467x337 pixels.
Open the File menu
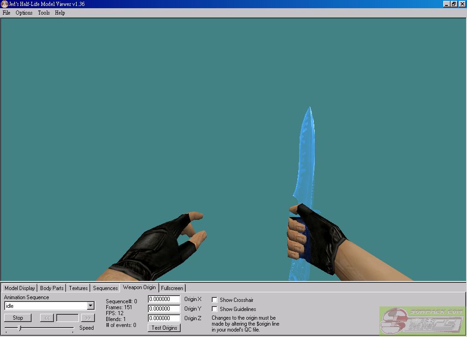point(6,13)
